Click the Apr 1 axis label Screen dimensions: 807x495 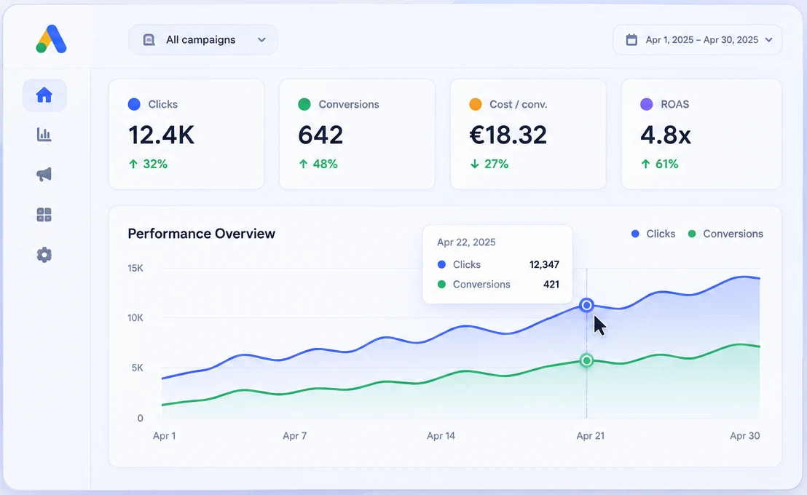164,436
